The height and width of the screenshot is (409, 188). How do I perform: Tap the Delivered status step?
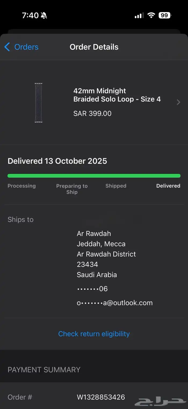coord(168,186)
